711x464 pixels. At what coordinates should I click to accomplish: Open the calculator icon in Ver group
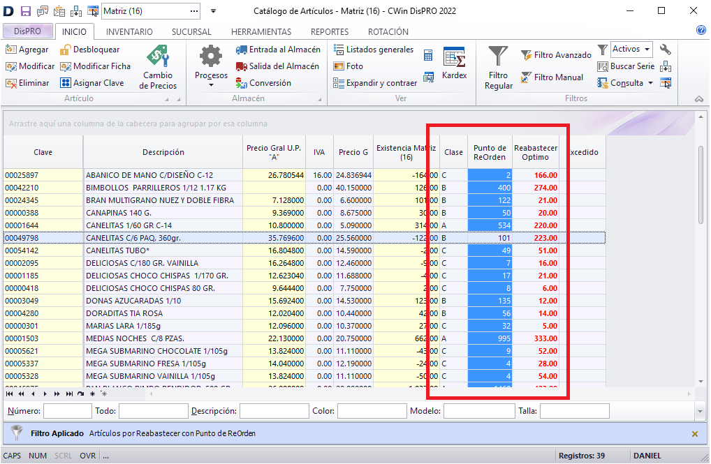(x=428, y=55)
